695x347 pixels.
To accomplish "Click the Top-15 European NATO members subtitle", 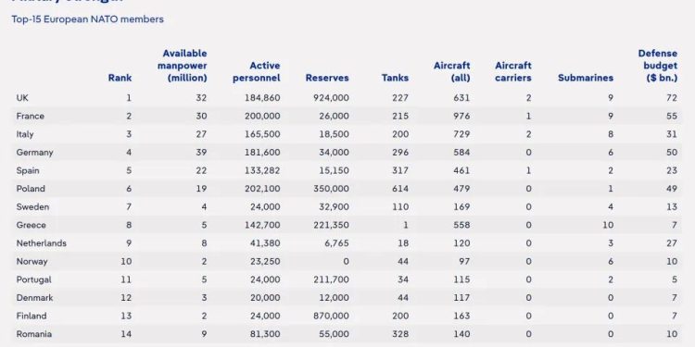I will click(x=87, y=19).
